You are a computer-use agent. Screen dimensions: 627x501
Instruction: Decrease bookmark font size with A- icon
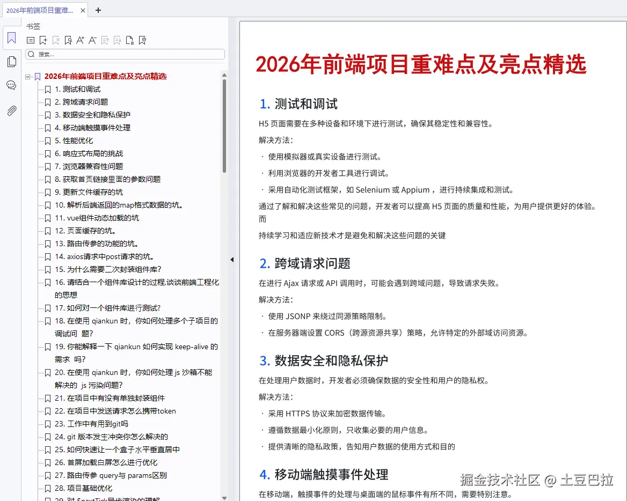(x=92, y=40)
